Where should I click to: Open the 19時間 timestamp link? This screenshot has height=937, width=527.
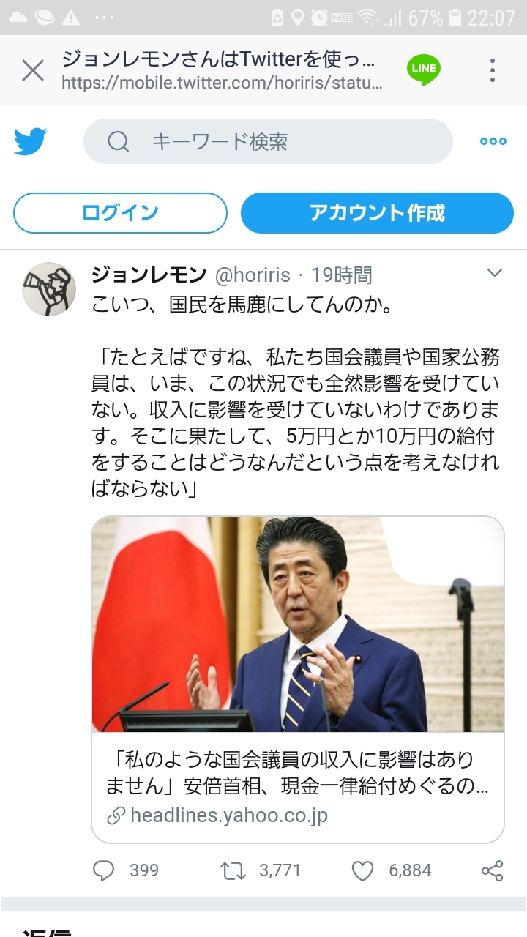pos(342,275)
